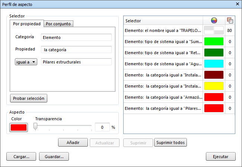Select the Por propiedad tab

(27, 24)
